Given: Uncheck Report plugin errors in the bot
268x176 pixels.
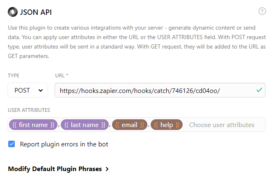Looking at the screenshot, I should click(x=11, y=144).
